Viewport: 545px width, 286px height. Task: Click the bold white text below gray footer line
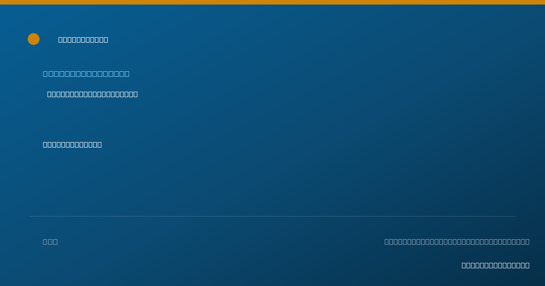coord(495,265)
